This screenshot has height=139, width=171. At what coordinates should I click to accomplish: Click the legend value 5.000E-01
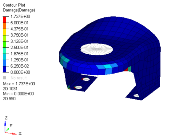coord(19,23)
